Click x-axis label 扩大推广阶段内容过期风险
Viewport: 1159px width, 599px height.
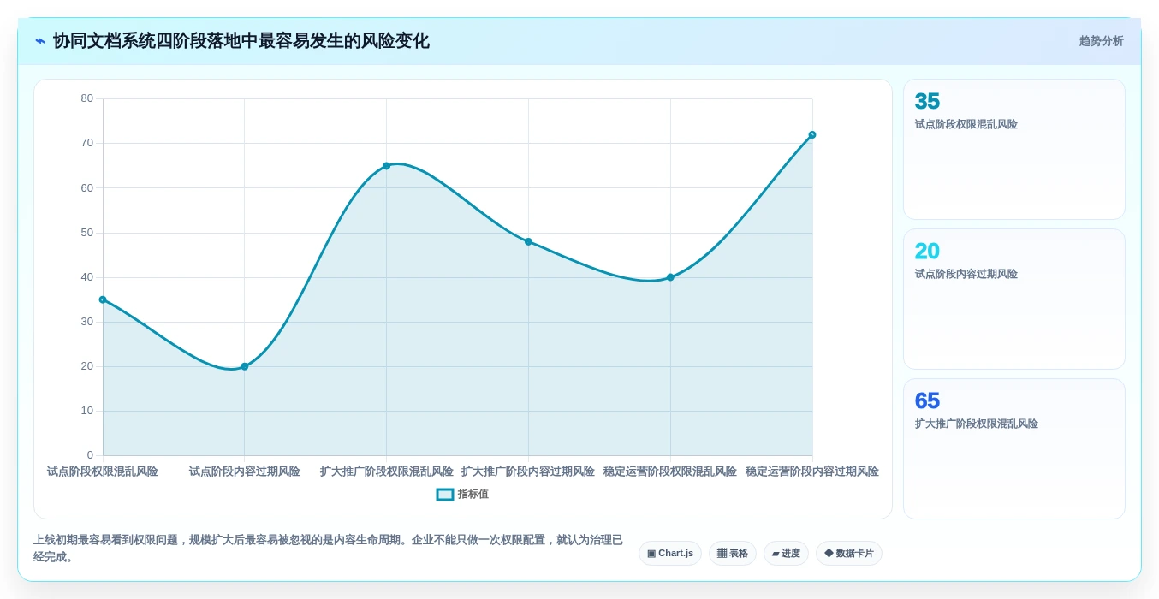pos(528,471)
